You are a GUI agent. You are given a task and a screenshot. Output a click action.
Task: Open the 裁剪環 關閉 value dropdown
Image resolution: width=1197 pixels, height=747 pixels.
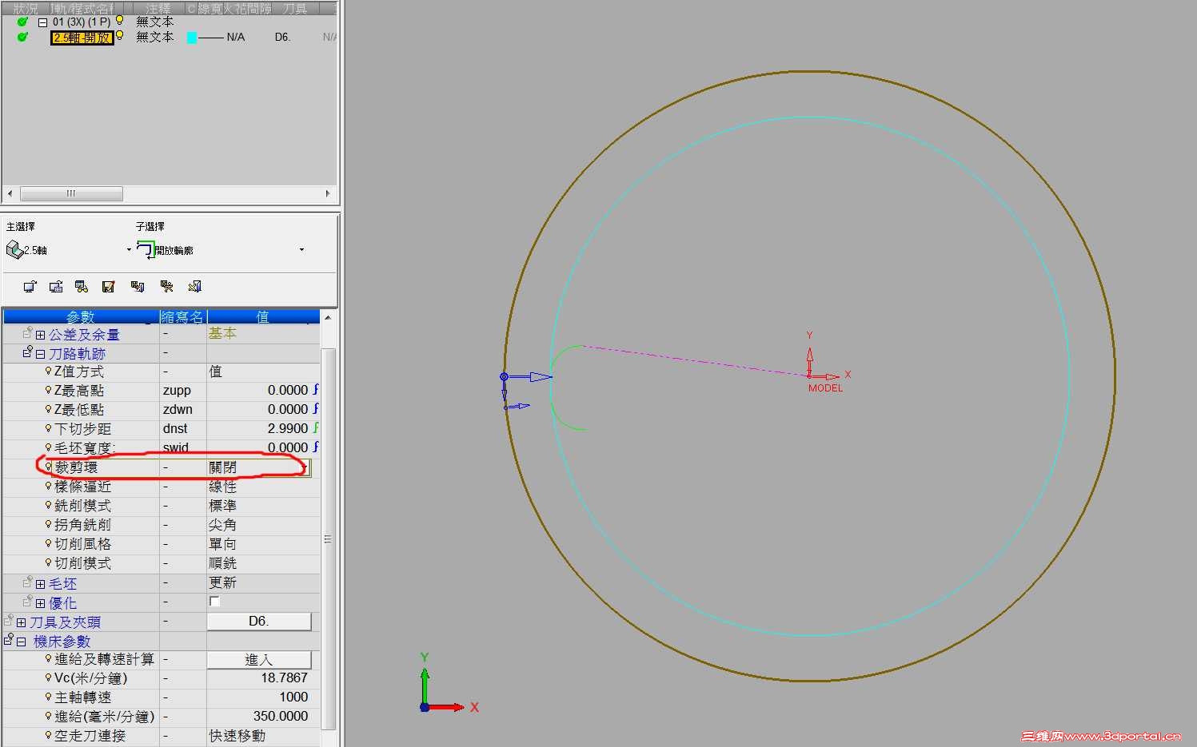(x=305, y=468)
